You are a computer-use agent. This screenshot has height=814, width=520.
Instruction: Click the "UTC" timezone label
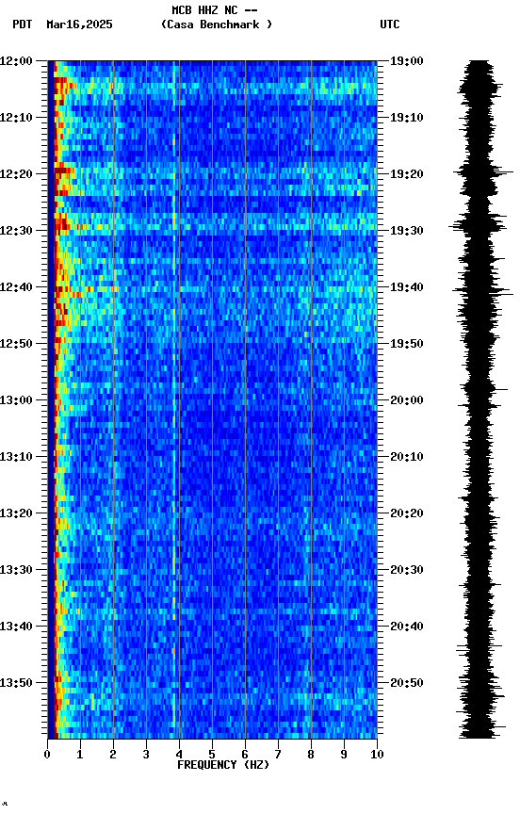(x=390, y=24)
